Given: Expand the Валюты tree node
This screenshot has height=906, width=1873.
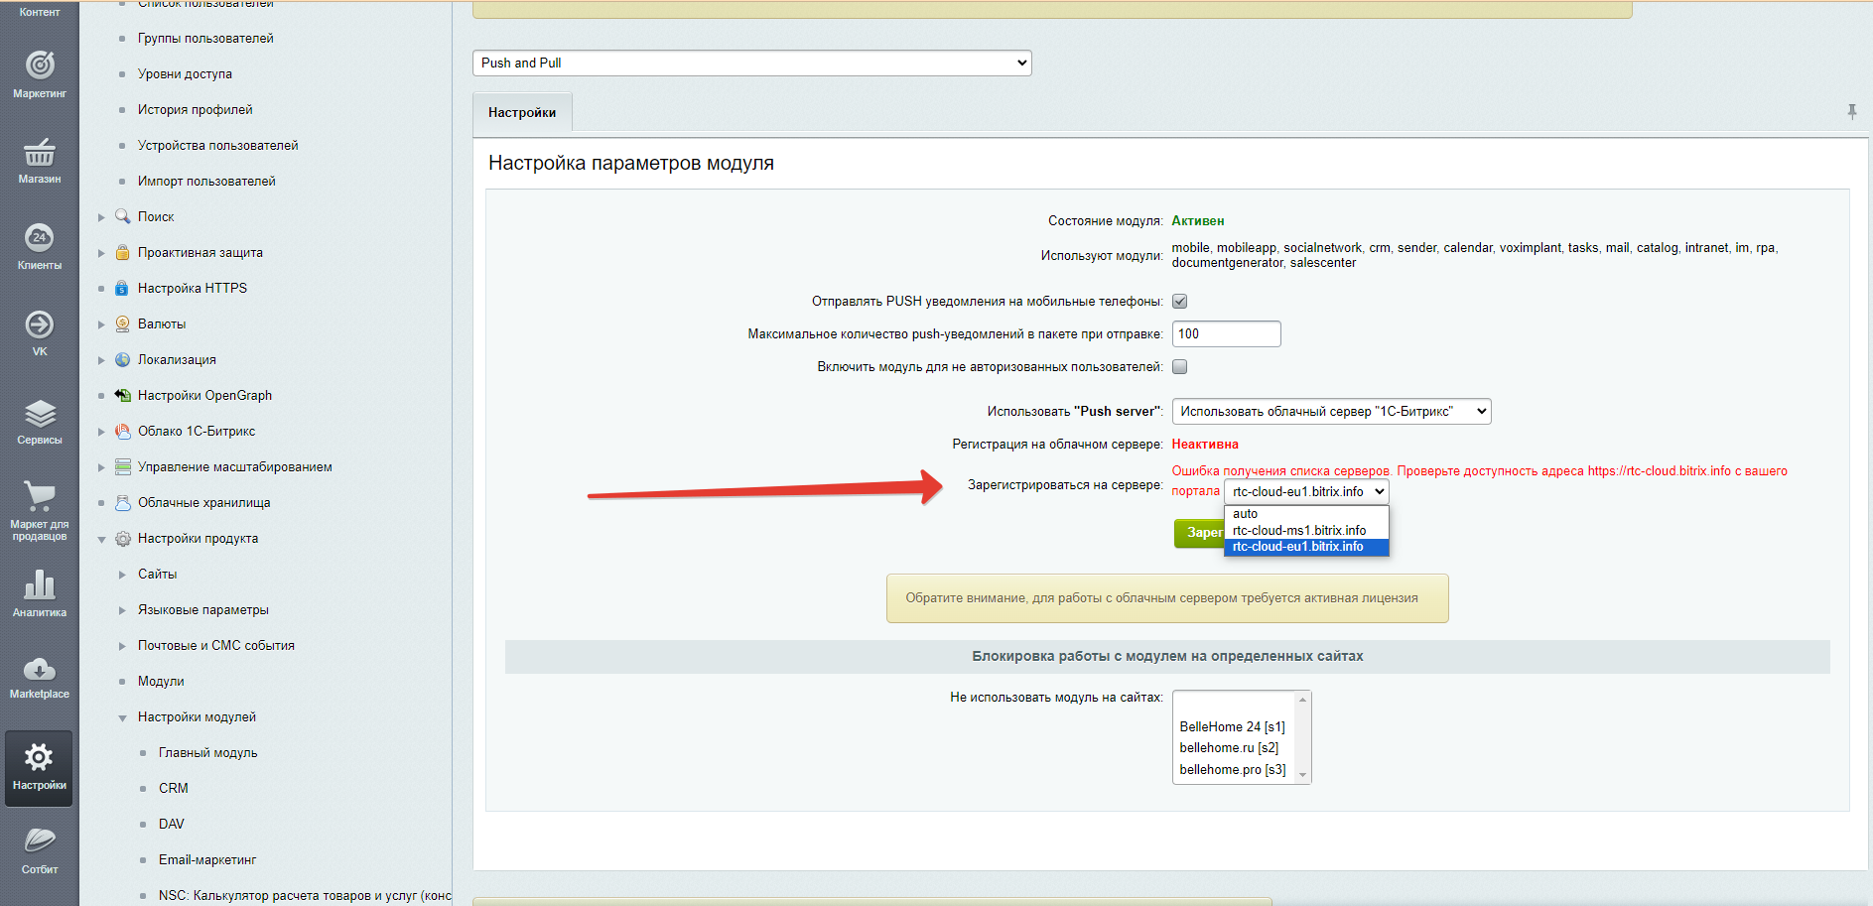Looking at the screenshot, I should (x=101, y=324).
